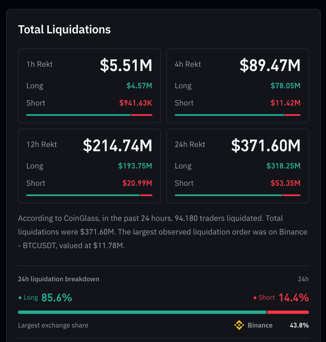Click the 24h Rekt label
This screenshot has width=326, height=342.
(x=190, y=145)
